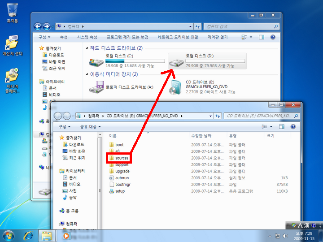Image resolution: width=323 pixels, height=242 pixels.
Task: Click the C: drive usage bar
Action: point(135,61)
